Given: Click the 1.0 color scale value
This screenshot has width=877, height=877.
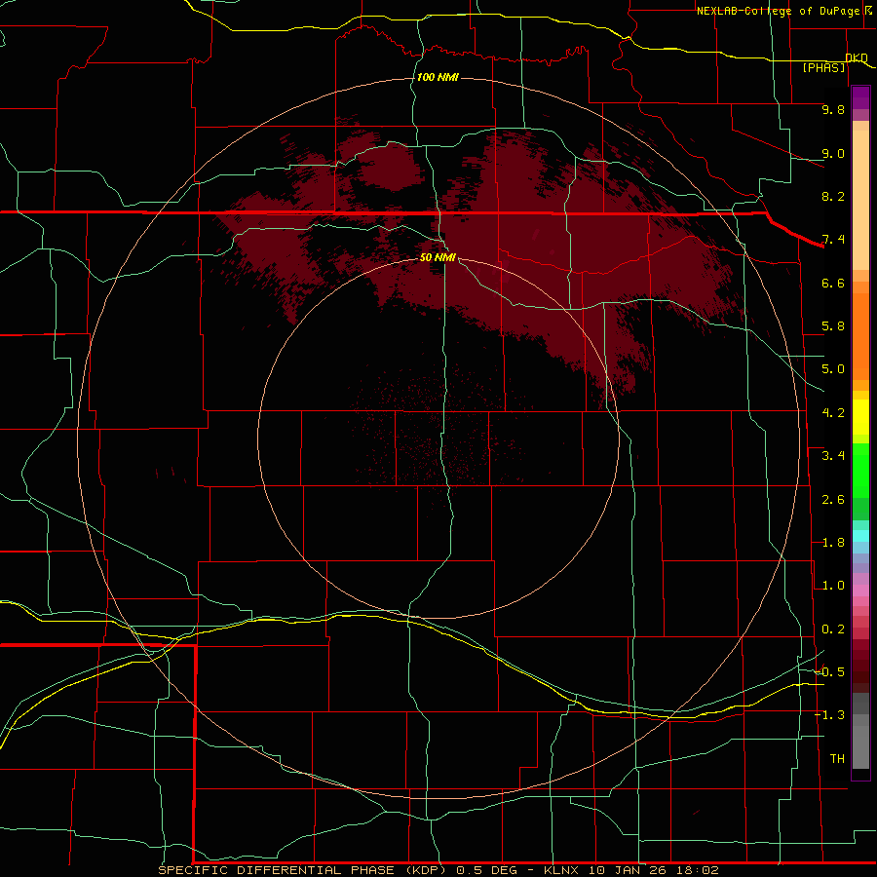Looking at the screenshot, I should [x=833, y=586].
